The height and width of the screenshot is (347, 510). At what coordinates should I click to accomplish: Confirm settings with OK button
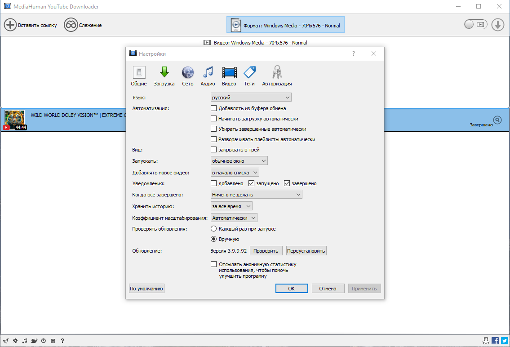click(292, 289)
